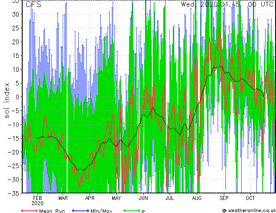Click the -10 y-axis value
The height and width of the screenshot is (213, 276).
point(13,125)
